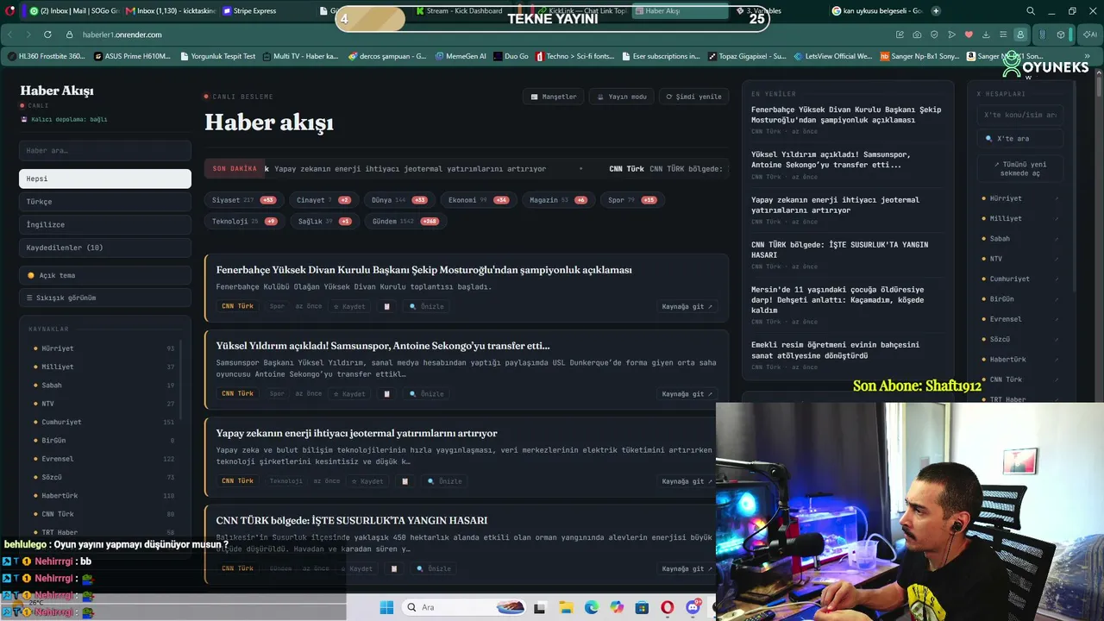The height and width of the screenshot is (621, 1104).
Task: Open Copilot from taskbar
Action: (x=617, y=607)
